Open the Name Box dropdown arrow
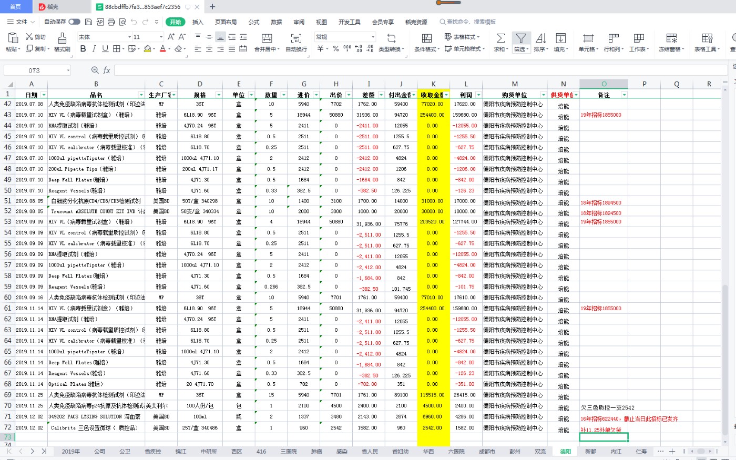 point(68,70)
